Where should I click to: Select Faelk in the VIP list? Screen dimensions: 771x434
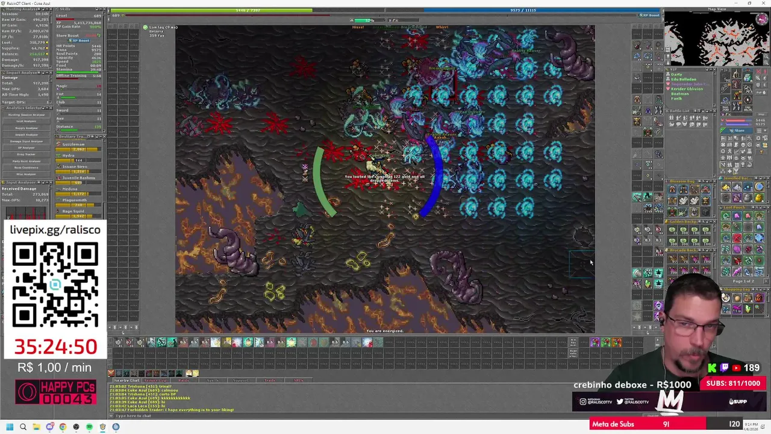tap(676, 99)
